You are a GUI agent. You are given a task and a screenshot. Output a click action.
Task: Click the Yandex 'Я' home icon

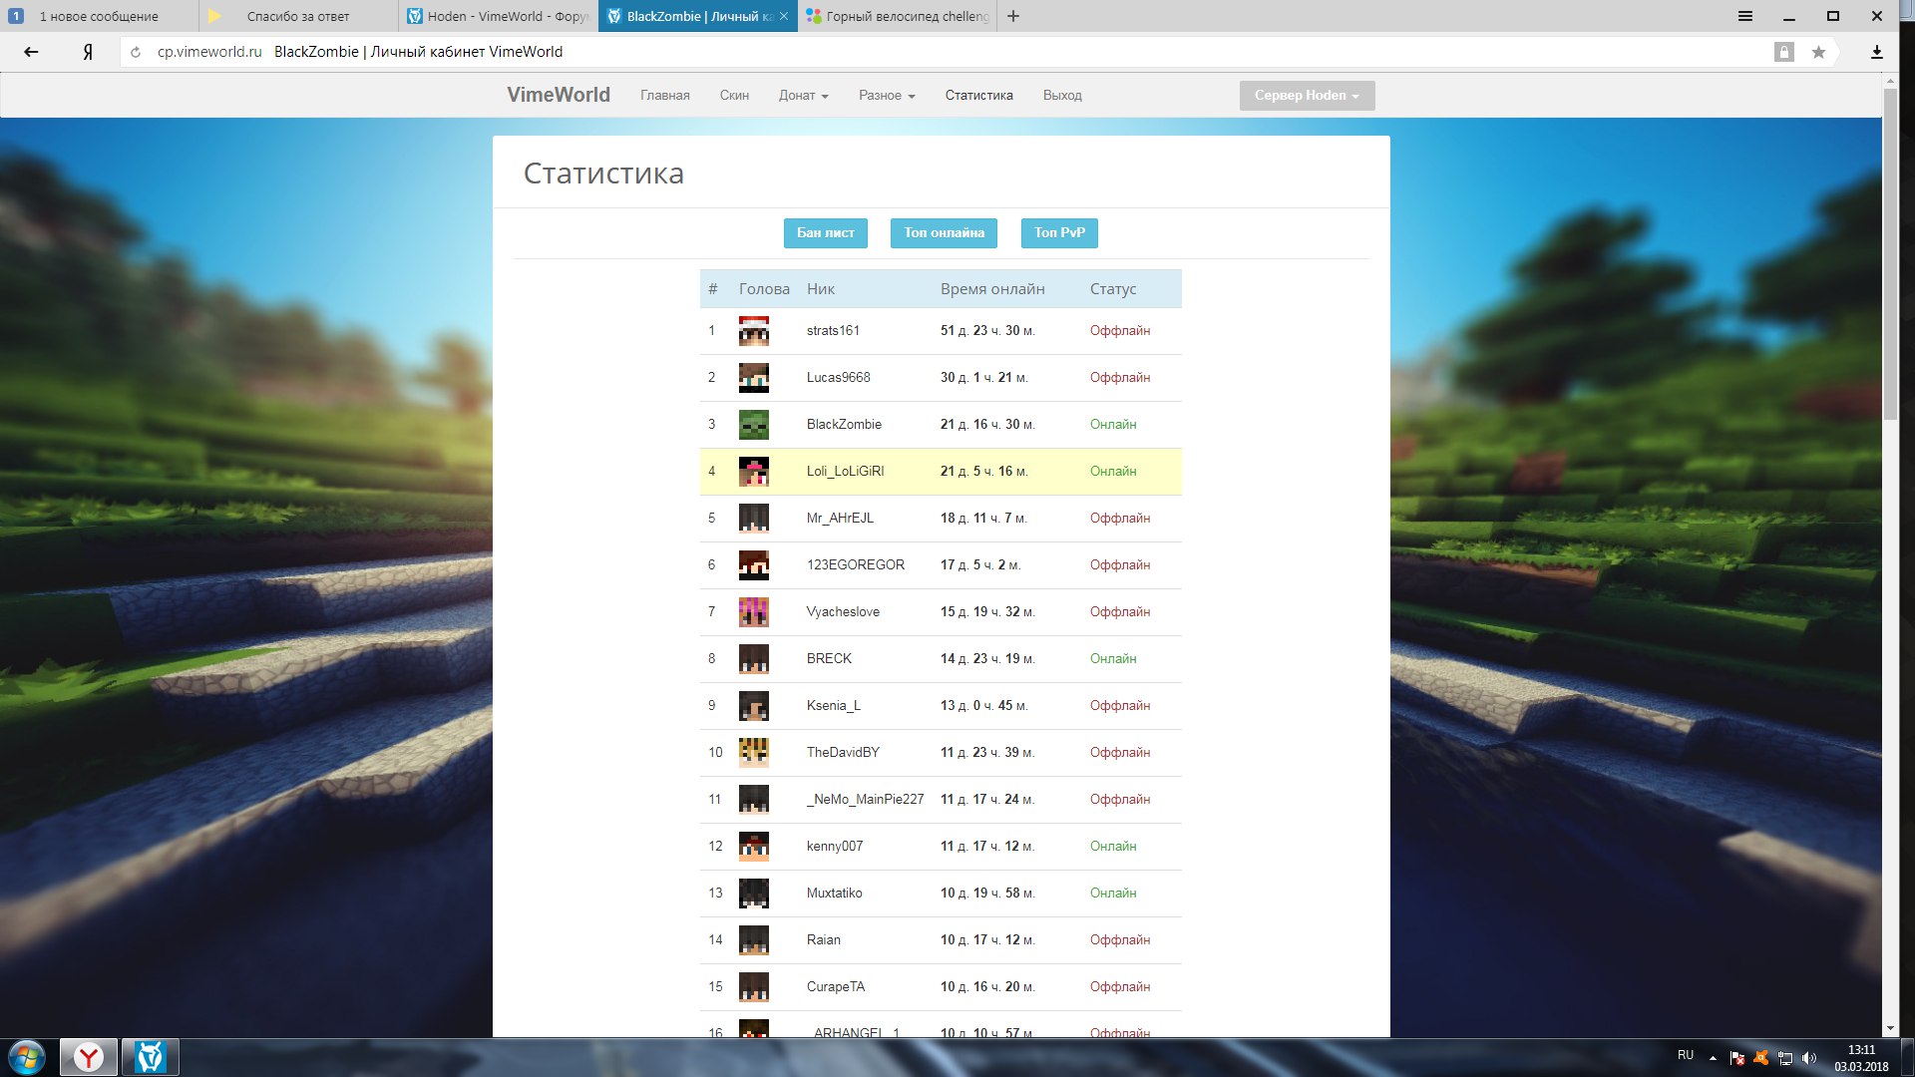pyautogui.click(x=88, y=52)
